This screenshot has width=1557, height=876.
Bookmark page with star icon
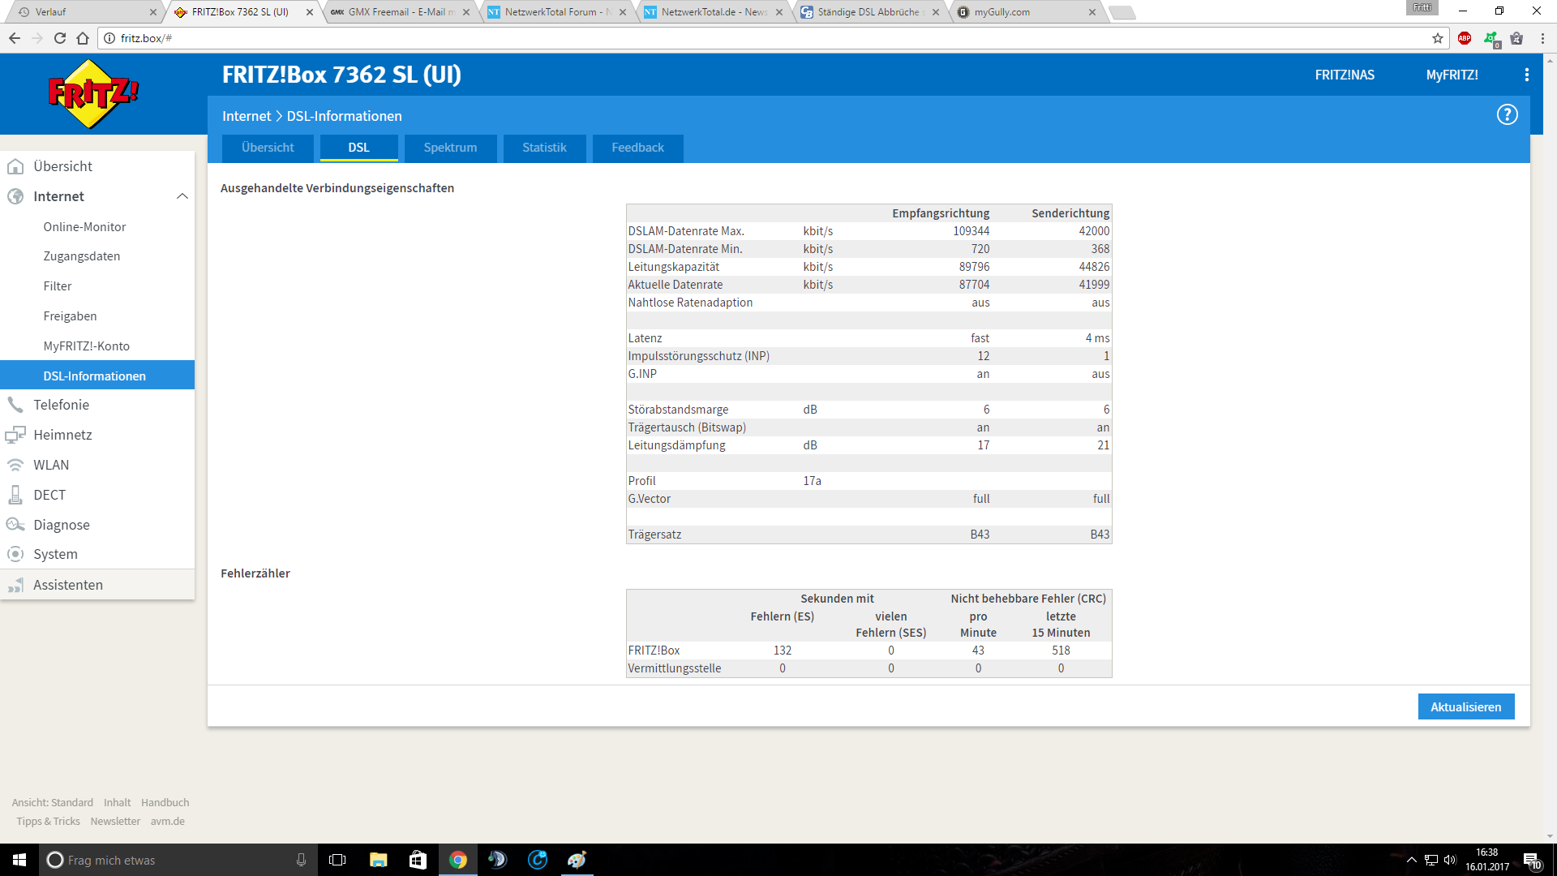coord(1438,38)
